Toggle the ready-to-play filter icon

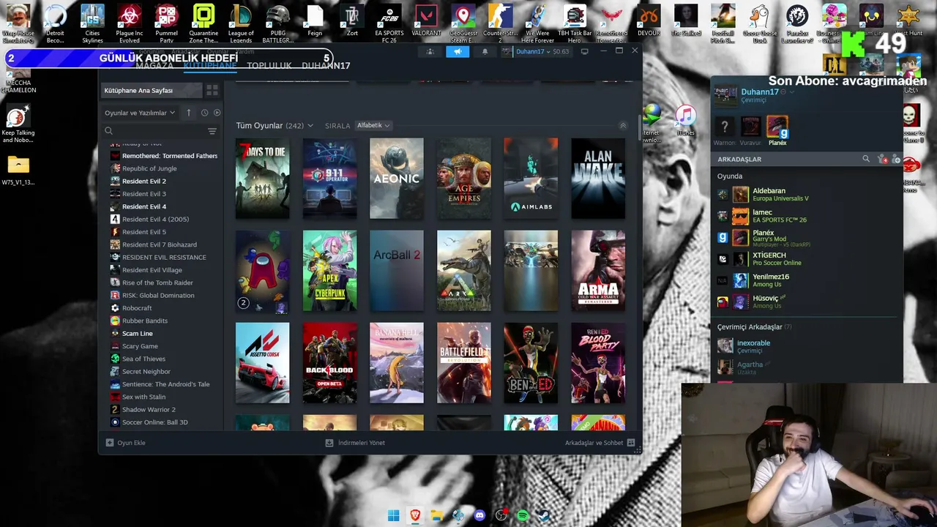(215, 113)
